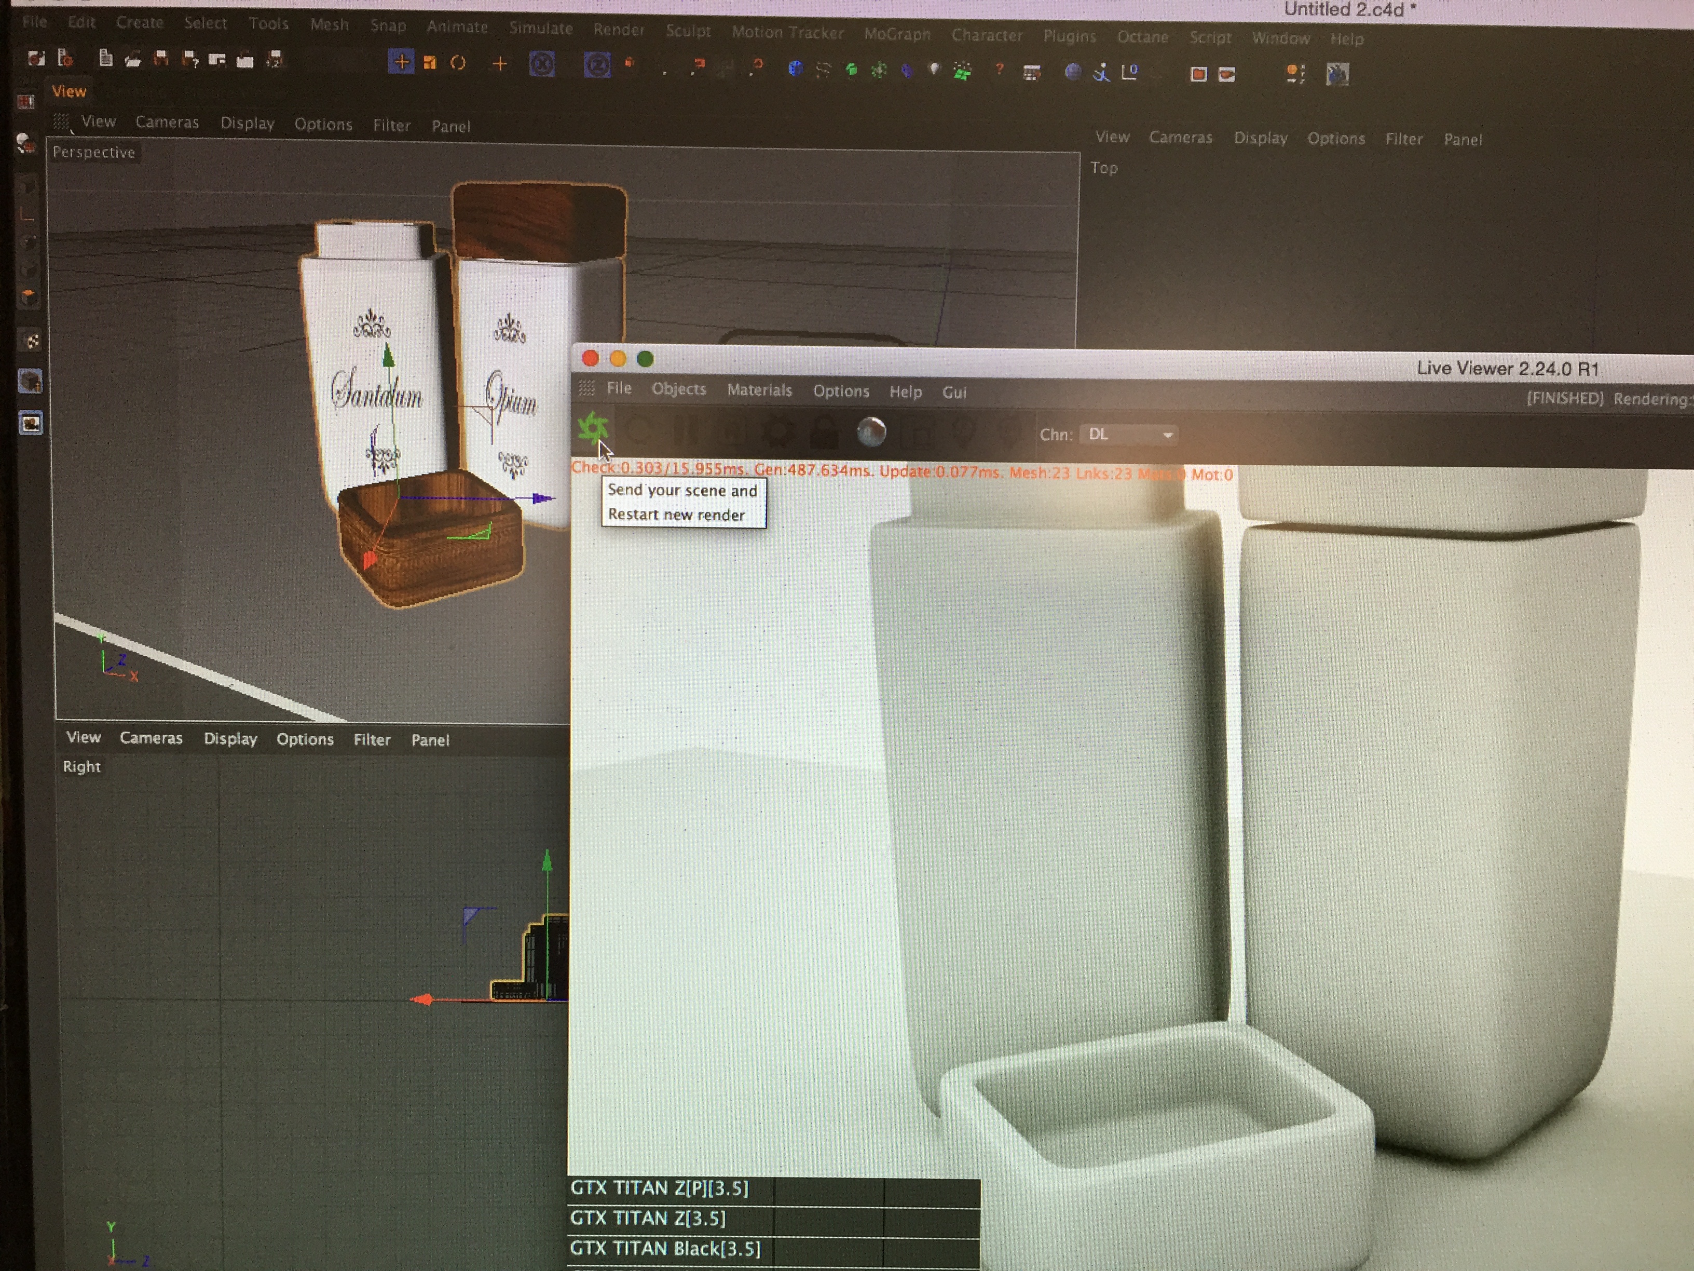This screenshot has width=1694, height=1271.
Task: Click Filter in the Top viewport menu
Action: (x=1403, y=139)
